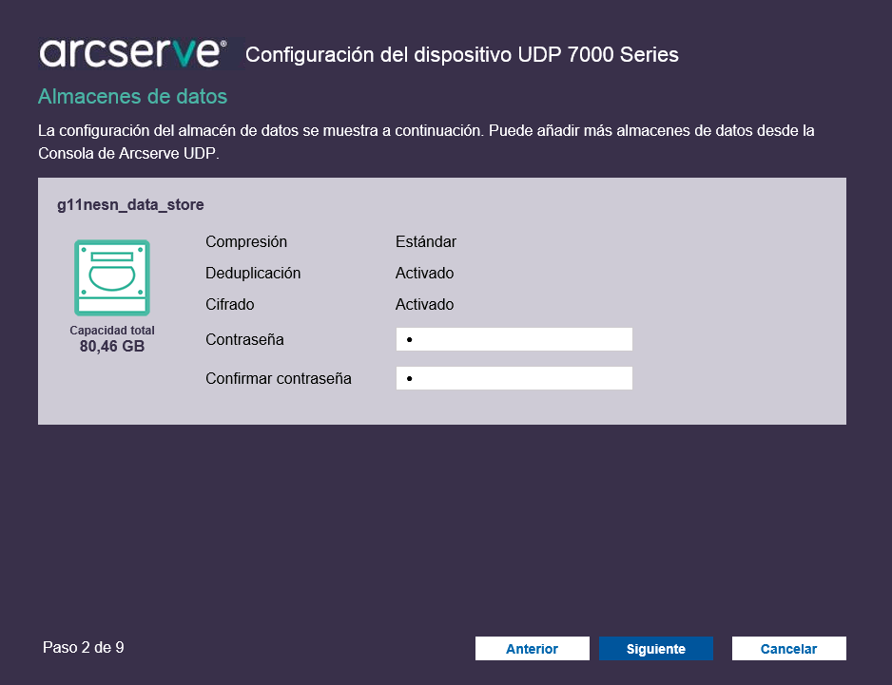Click the Deduplicación label
Viewport: 892px width, 685px height.
click(x=253, y=273)
